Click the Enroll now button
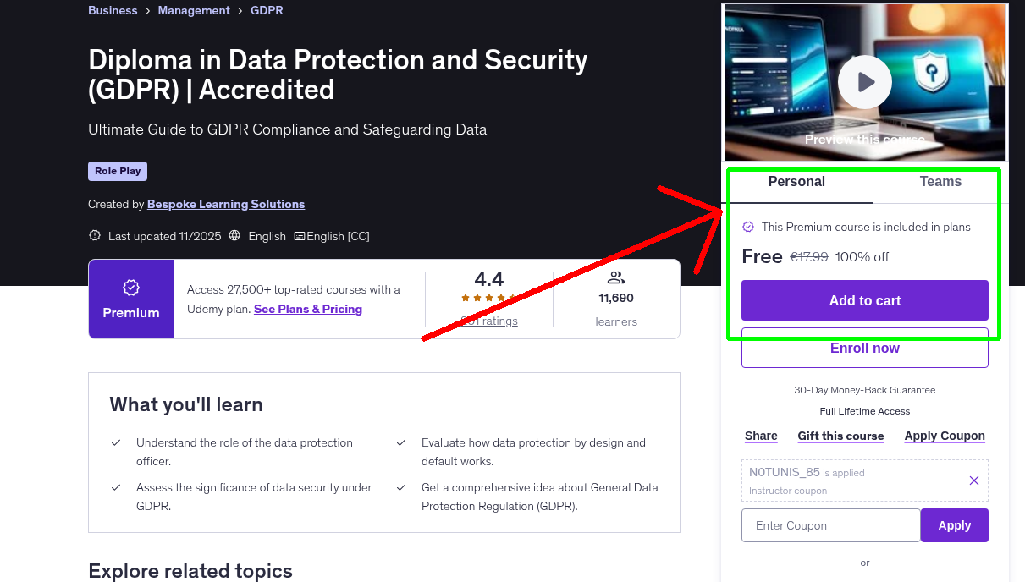Image resolution: width=1025 pixels, height=582 pixels. tap(864, 348)
